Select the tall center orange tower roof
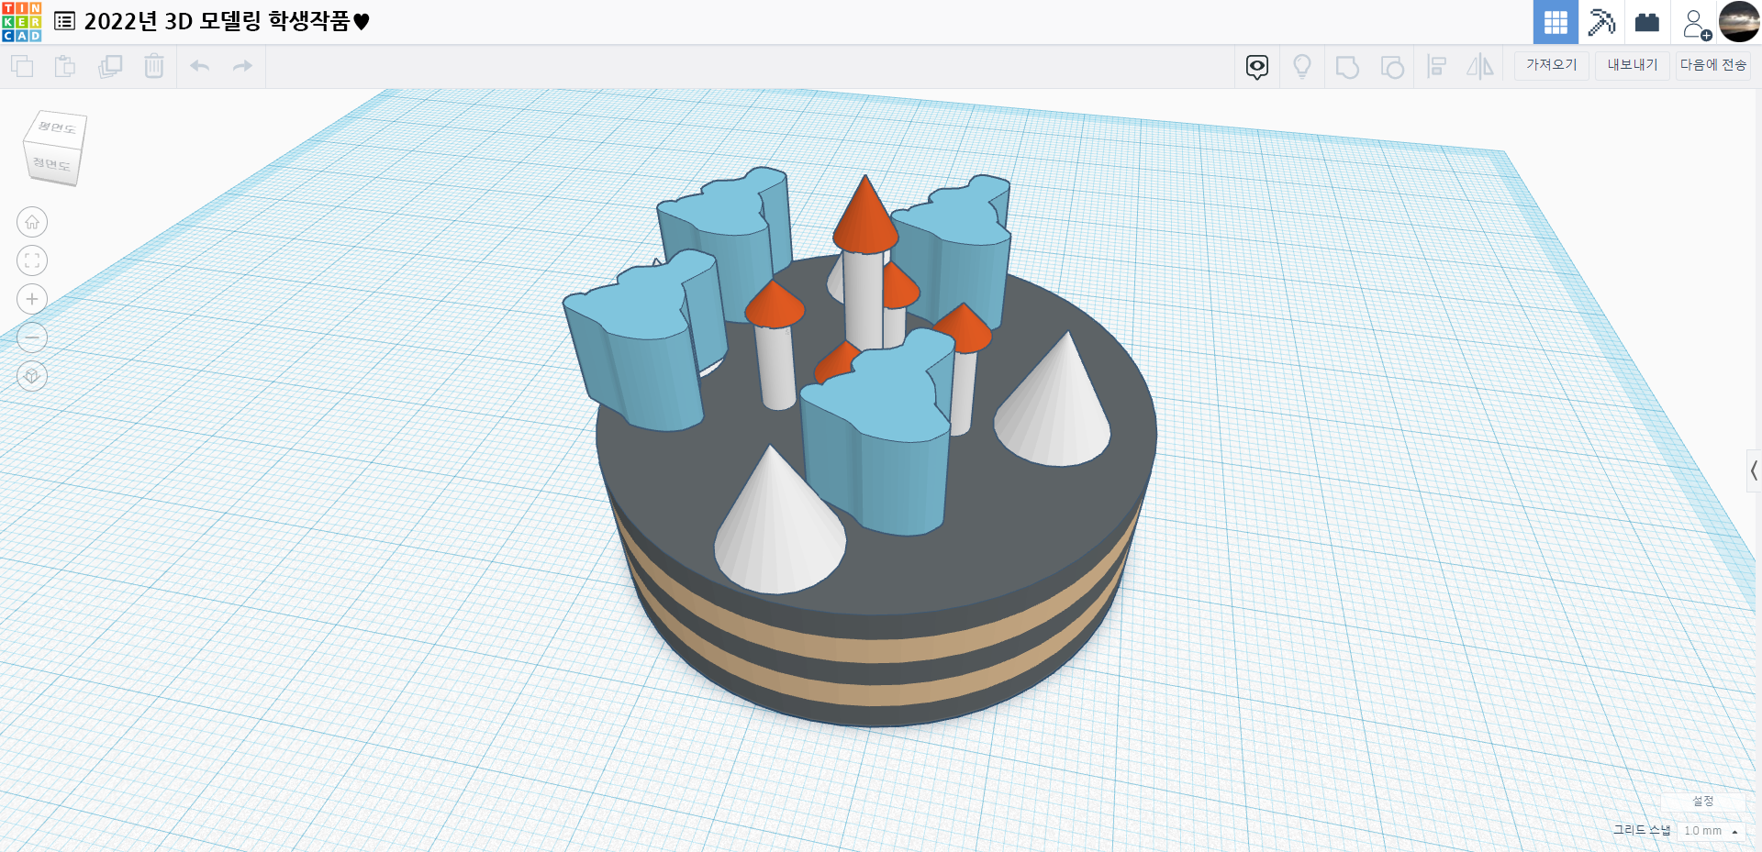This screenshot has width=1762, height=852. 864,216
